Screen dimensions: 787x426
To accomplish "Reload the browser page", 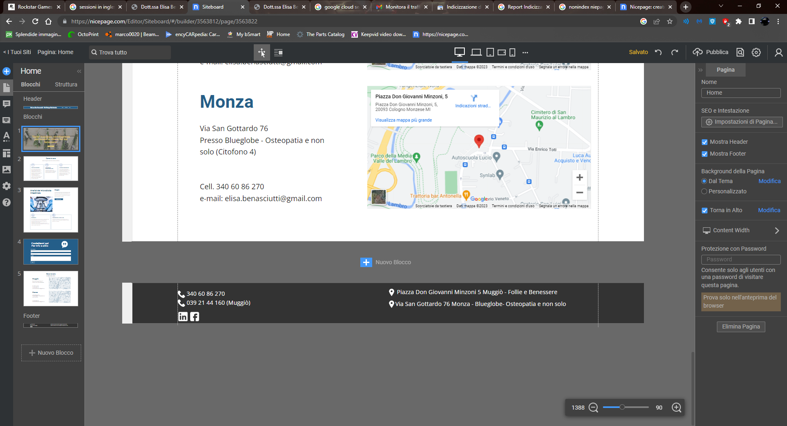I will pyautogui.click(x=35, y=21).
